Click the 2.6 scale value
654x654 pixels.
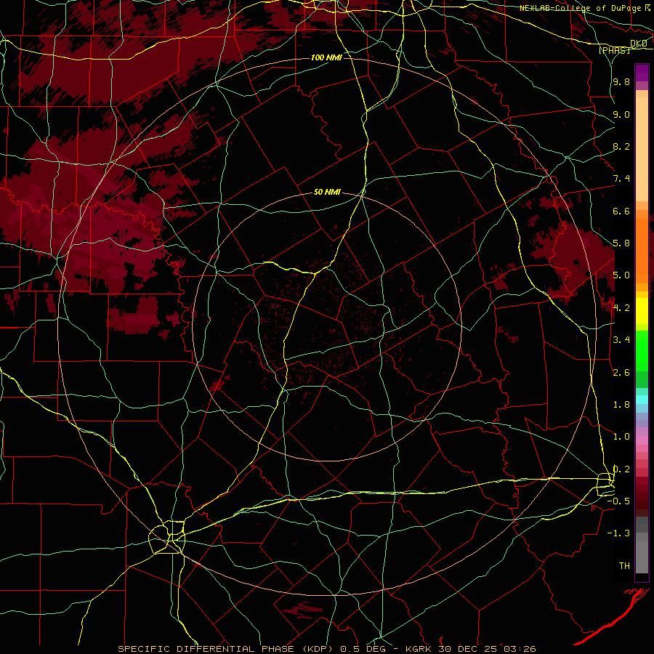click(621, 373)
